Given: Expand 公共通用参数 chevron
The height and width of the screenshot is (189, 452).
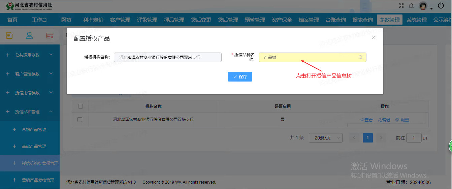Looking at the screenshot, I should click(x=51, y=55).
